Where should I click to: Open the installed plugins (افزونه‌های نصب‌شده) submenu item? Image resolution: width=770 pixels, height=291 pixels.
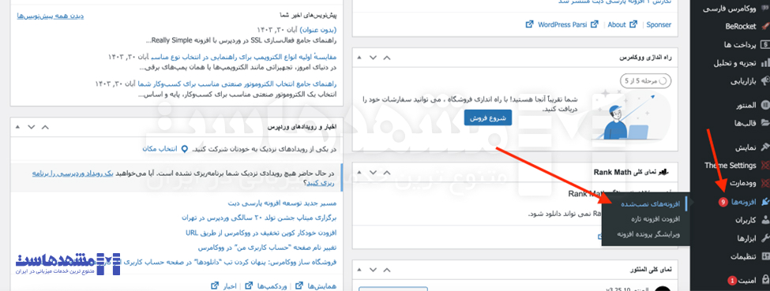point(650,203)
